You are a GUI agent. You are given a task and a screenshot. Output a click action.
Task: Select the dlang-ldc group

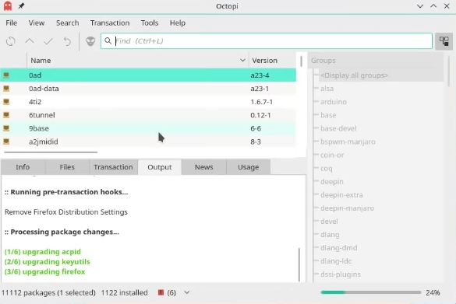click(x=336, y=261)
